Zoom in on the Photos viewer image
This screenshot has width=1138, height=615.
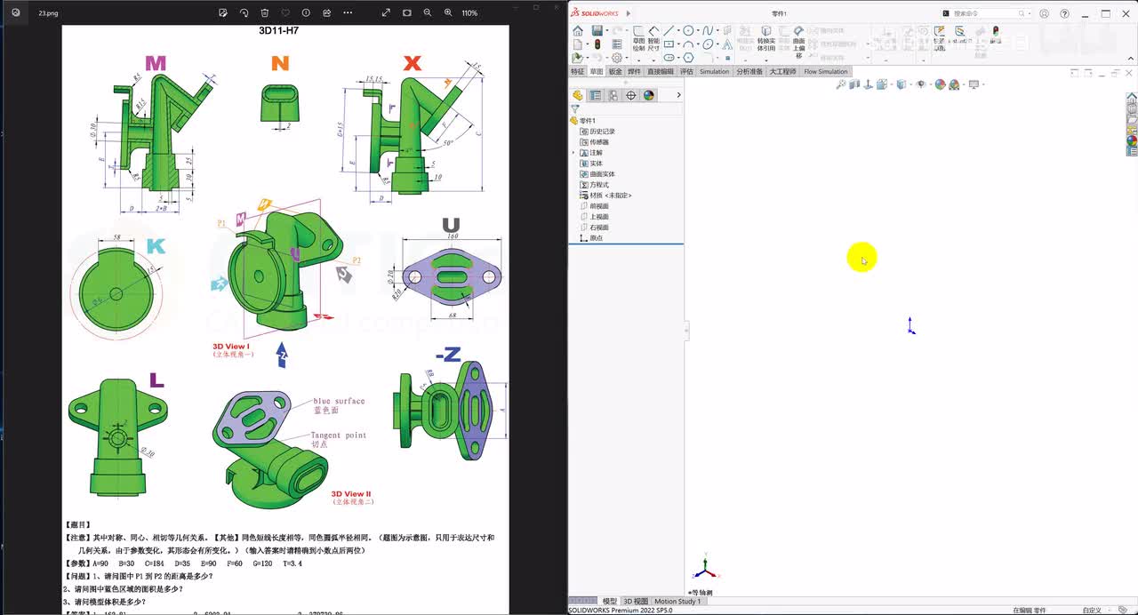[448, 13]
